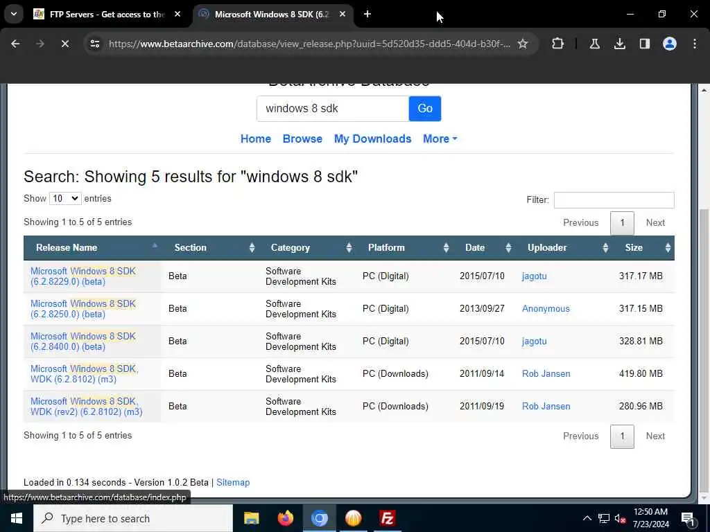Open Rob Jansen uploader in 2011/09/14 row
710x532 pixels.
coord(546,373)
